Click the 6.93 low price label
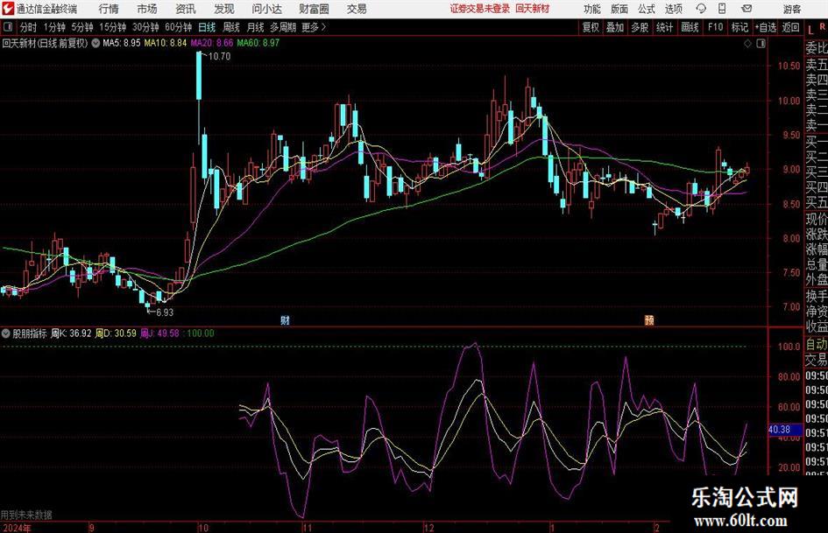Image resolution: width=828 pixels, height=533 pixels. tap(165, 312)
